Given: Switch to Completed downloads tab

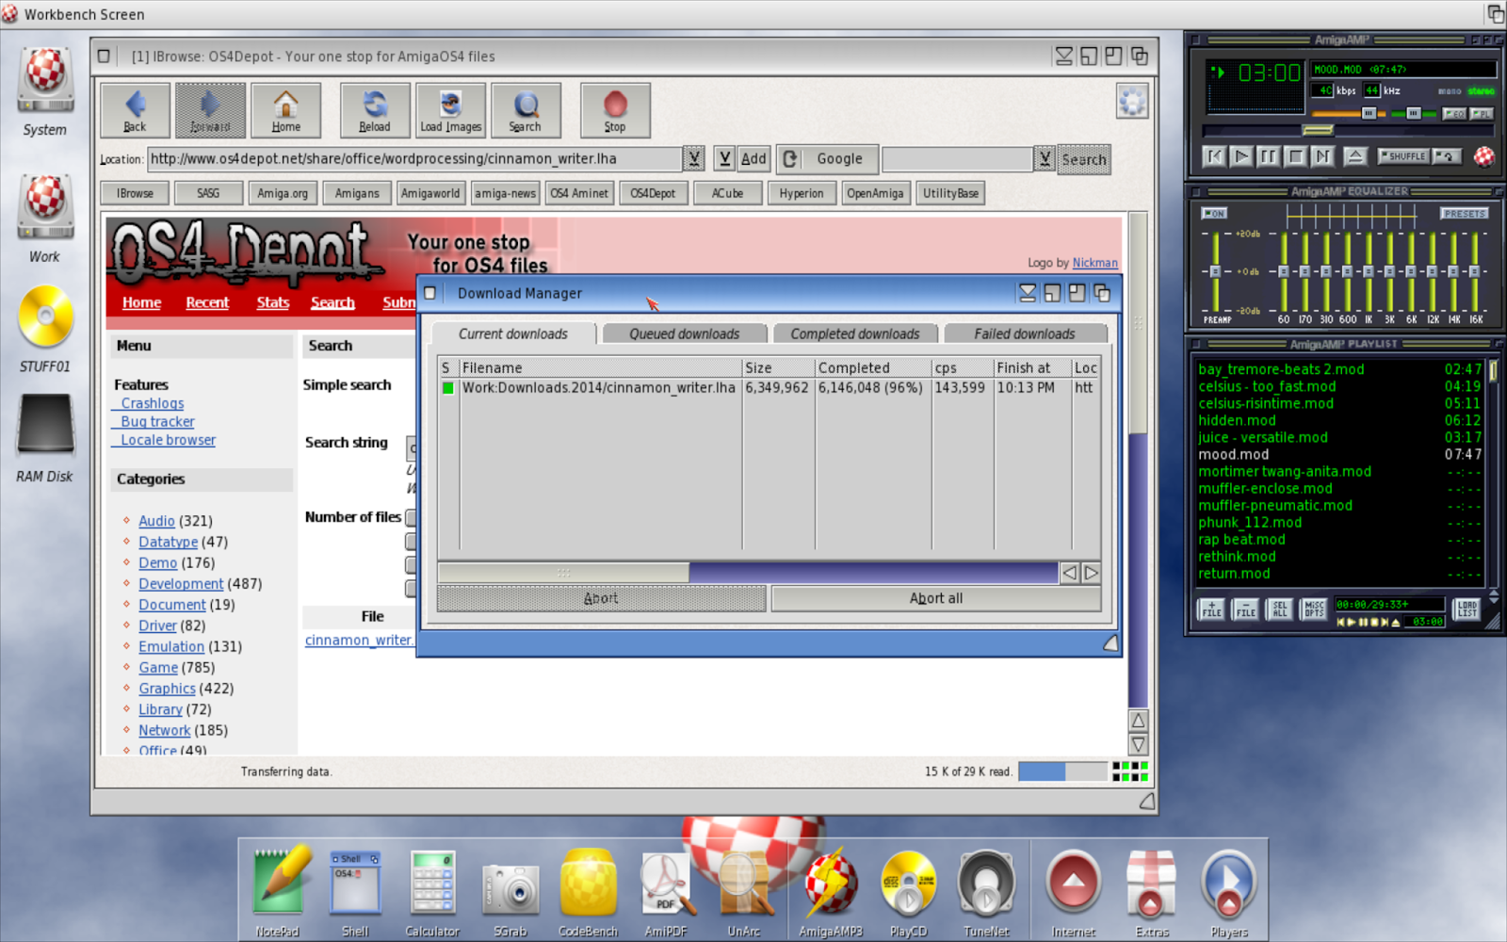Looking at the screenshot, I should [855, 333].
